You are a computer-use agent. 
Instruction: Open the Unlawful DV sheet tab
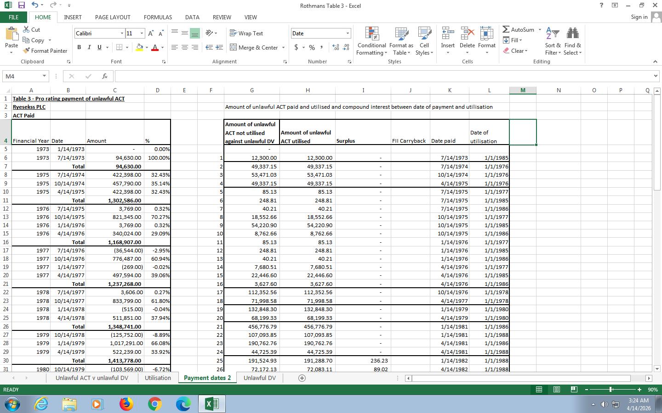pyautogui.click(x=259, y=378)
